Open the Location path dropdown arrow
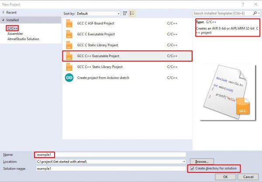 [x=184, y=161]
